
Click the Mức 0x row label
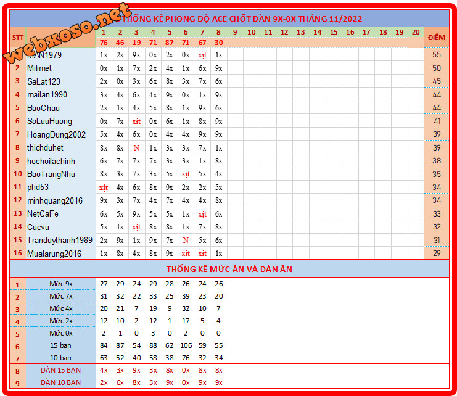point(61,333)
